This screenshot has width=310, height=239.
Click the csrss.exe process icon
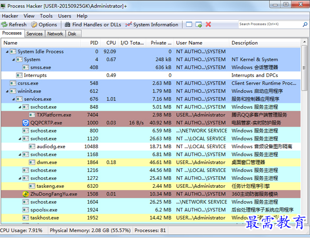(13, 83)
